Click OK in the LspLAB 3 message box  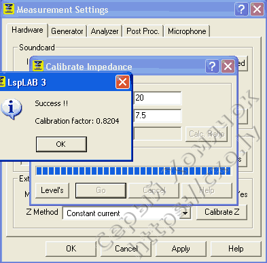pyautogui.click(x=61, y=144)
